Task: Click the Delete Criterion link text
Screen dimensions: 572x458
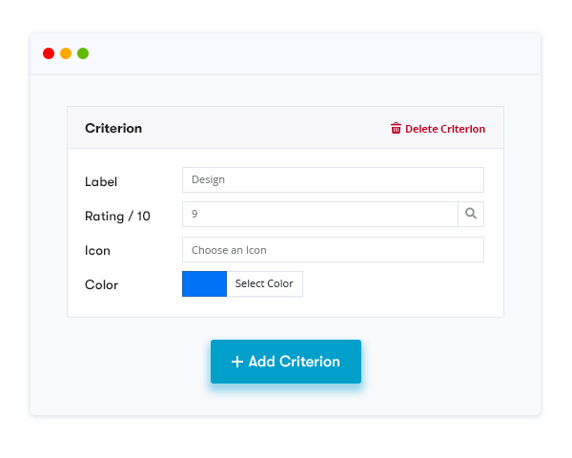Action: (x=445, y=129)
